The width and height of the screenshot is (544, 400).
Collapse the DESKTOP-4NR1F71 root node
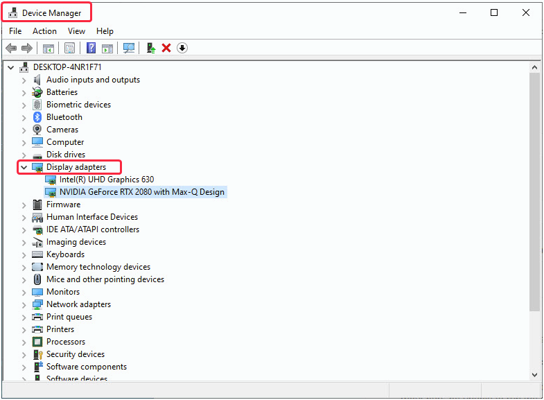pyautogui.click(x=10, y=67)
